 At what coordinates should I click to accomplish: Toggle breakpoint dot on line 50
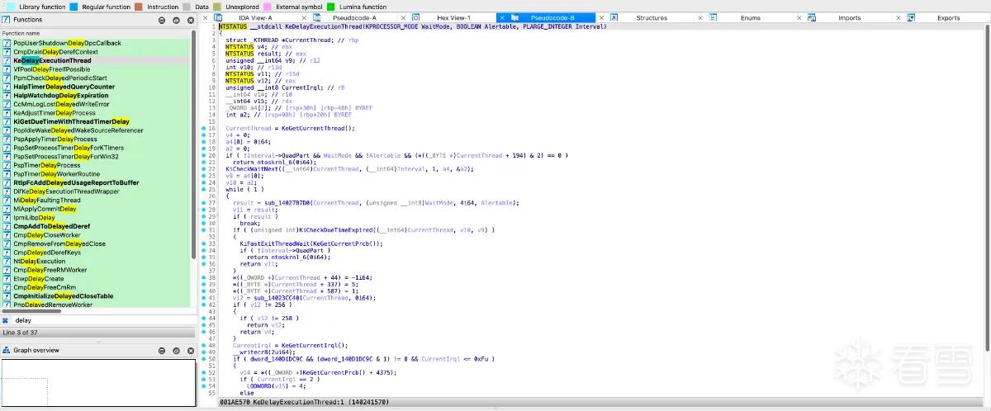[x=203, y=360]
